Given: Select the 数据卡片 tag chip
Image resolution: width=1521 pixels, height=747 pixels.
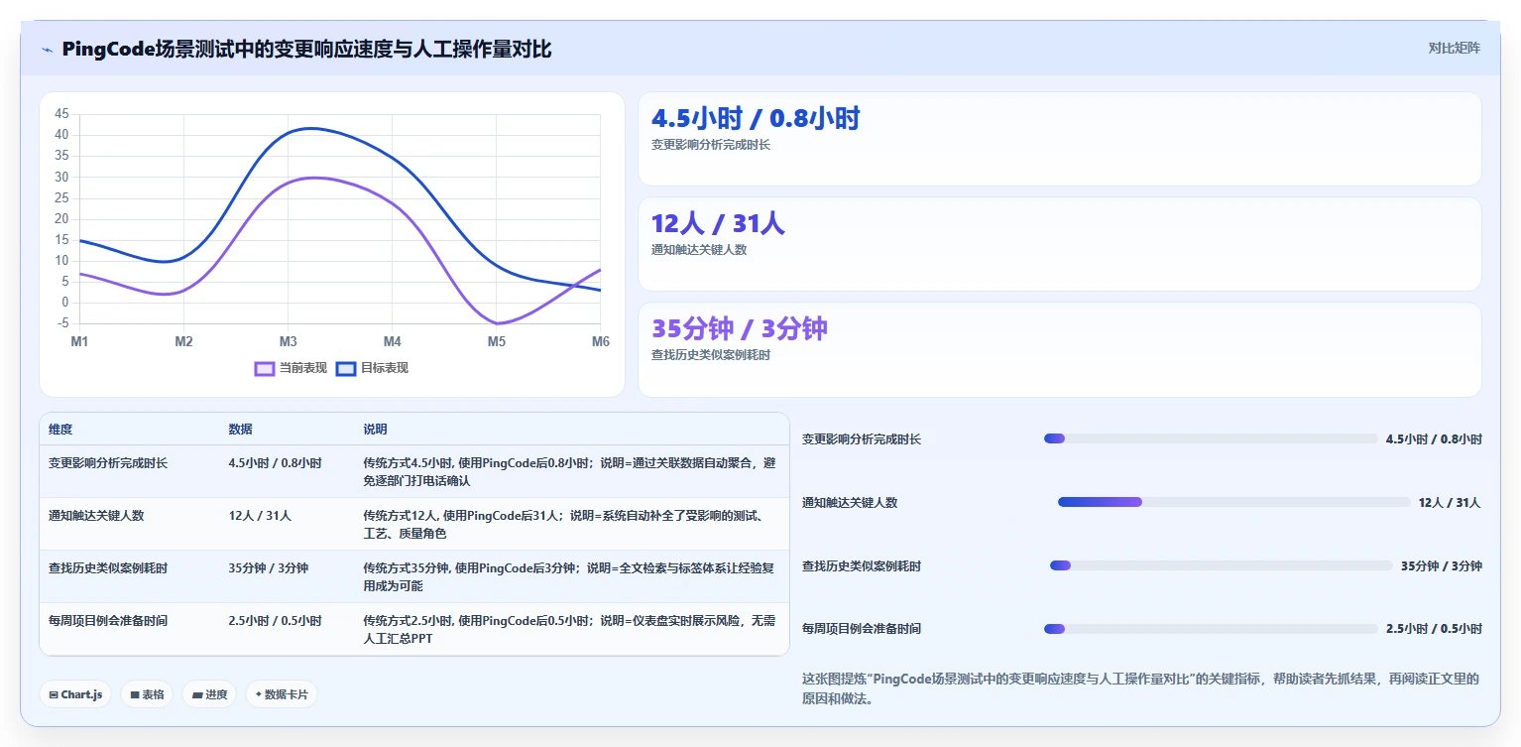Looking at the screenshot, I should point(282,694).
